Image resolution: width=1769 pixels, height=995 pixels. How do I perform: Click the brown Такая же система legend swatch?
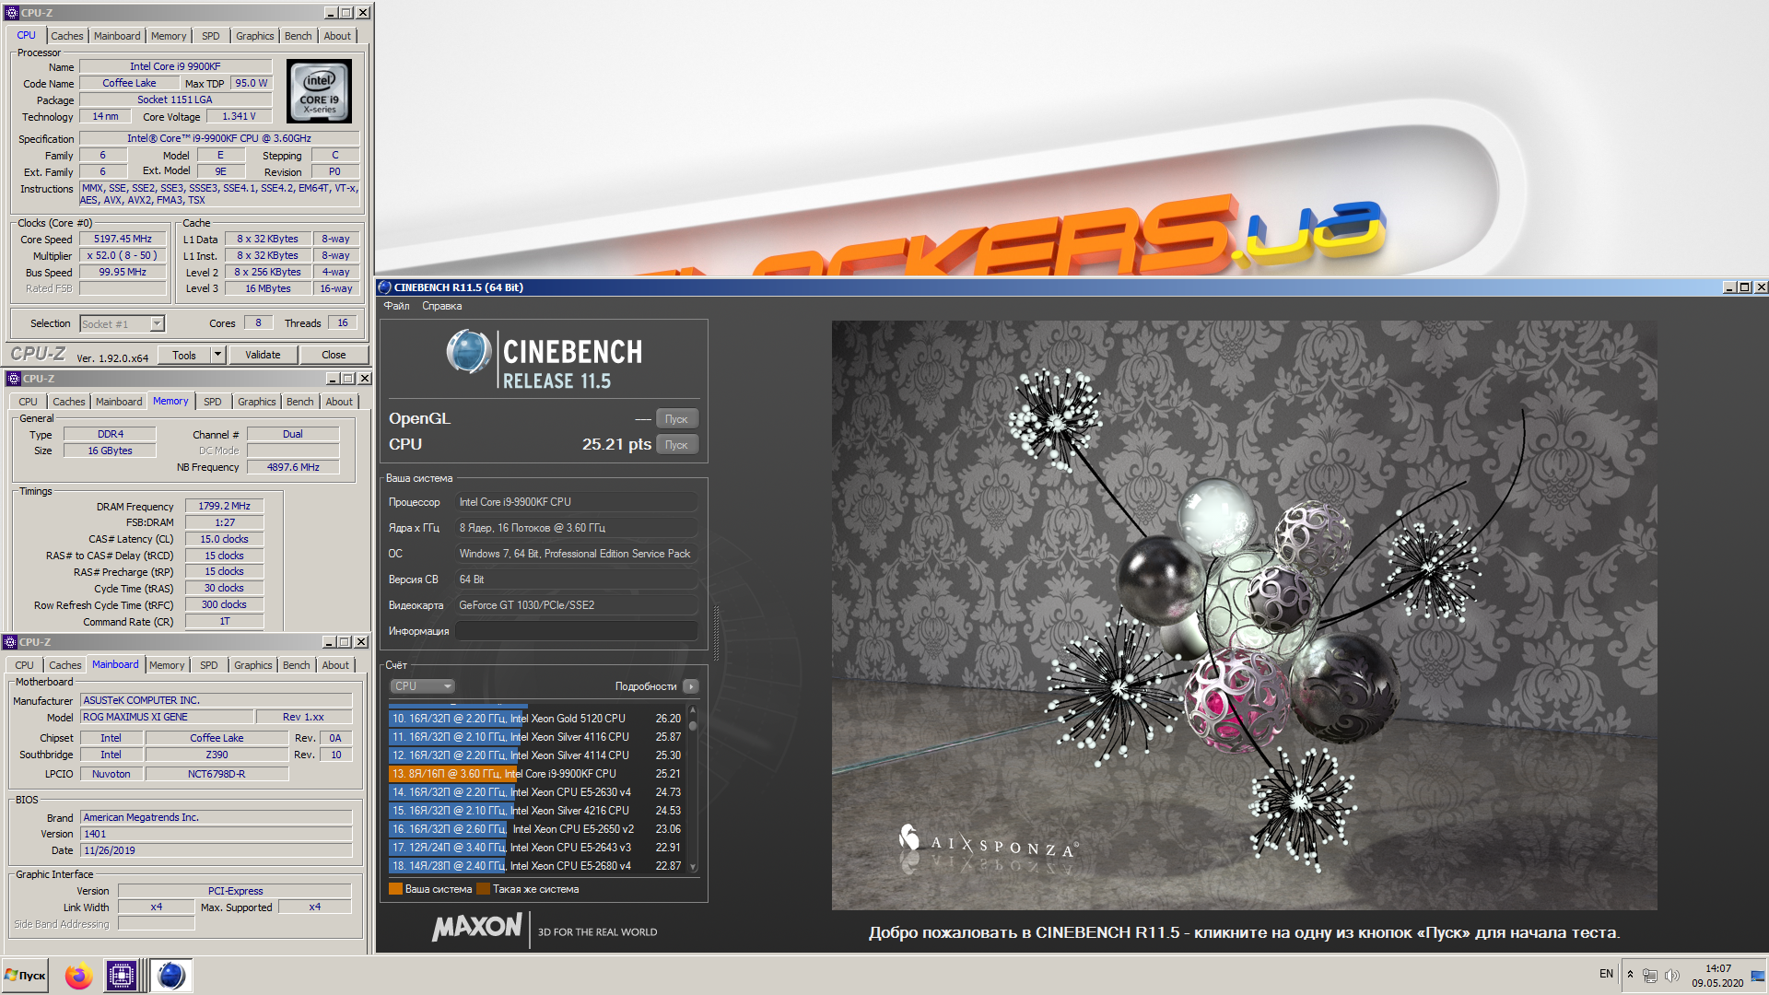tap(483, 889)
